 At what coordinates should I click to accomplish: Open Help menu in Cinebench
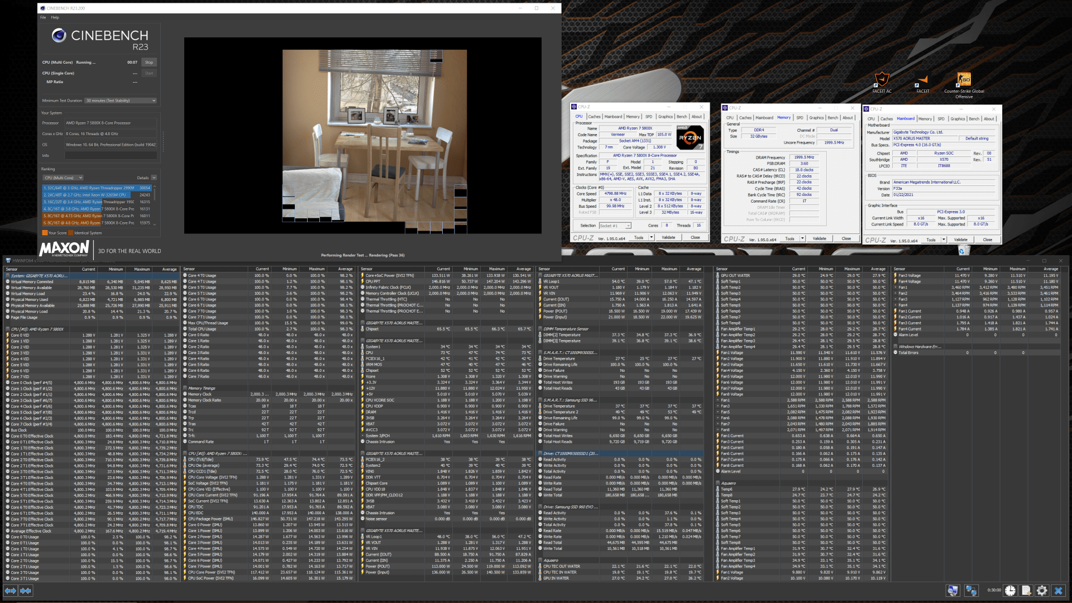55,17
